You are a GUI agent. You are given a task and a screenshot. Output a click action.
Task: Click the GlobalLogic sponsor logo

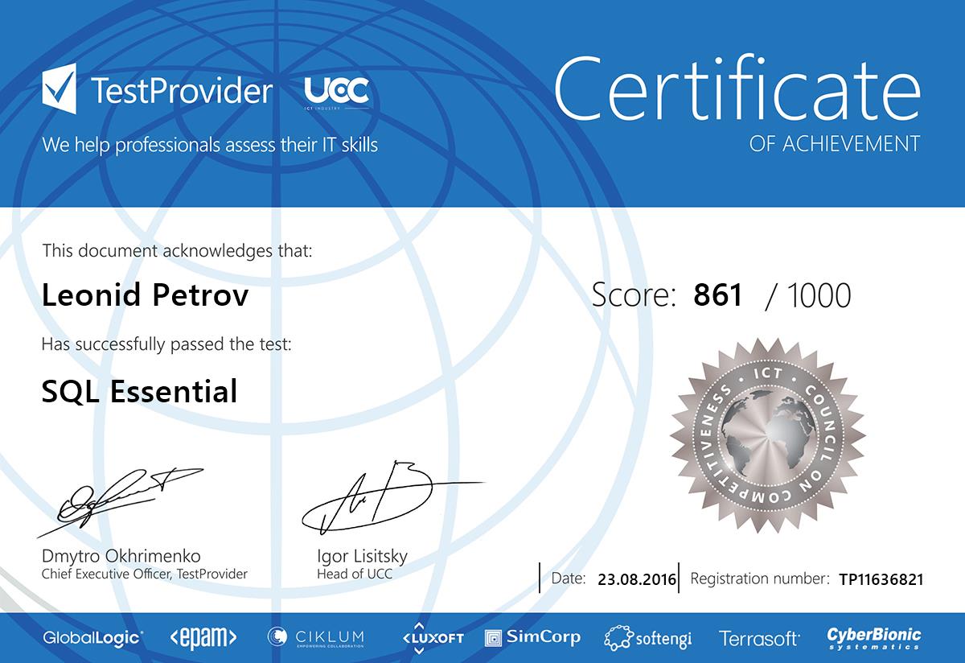[93, 637]
